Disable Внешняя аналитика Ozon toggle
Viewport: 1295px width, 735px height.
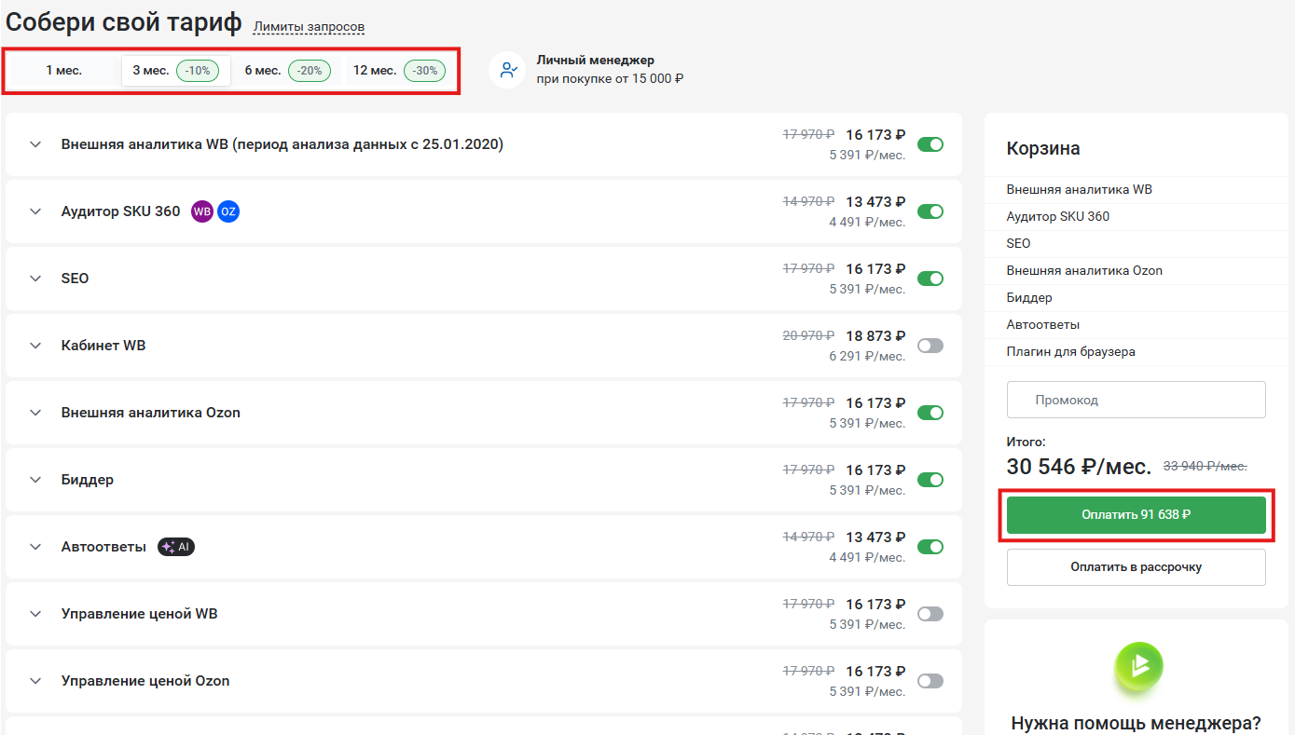coord(930,413)
